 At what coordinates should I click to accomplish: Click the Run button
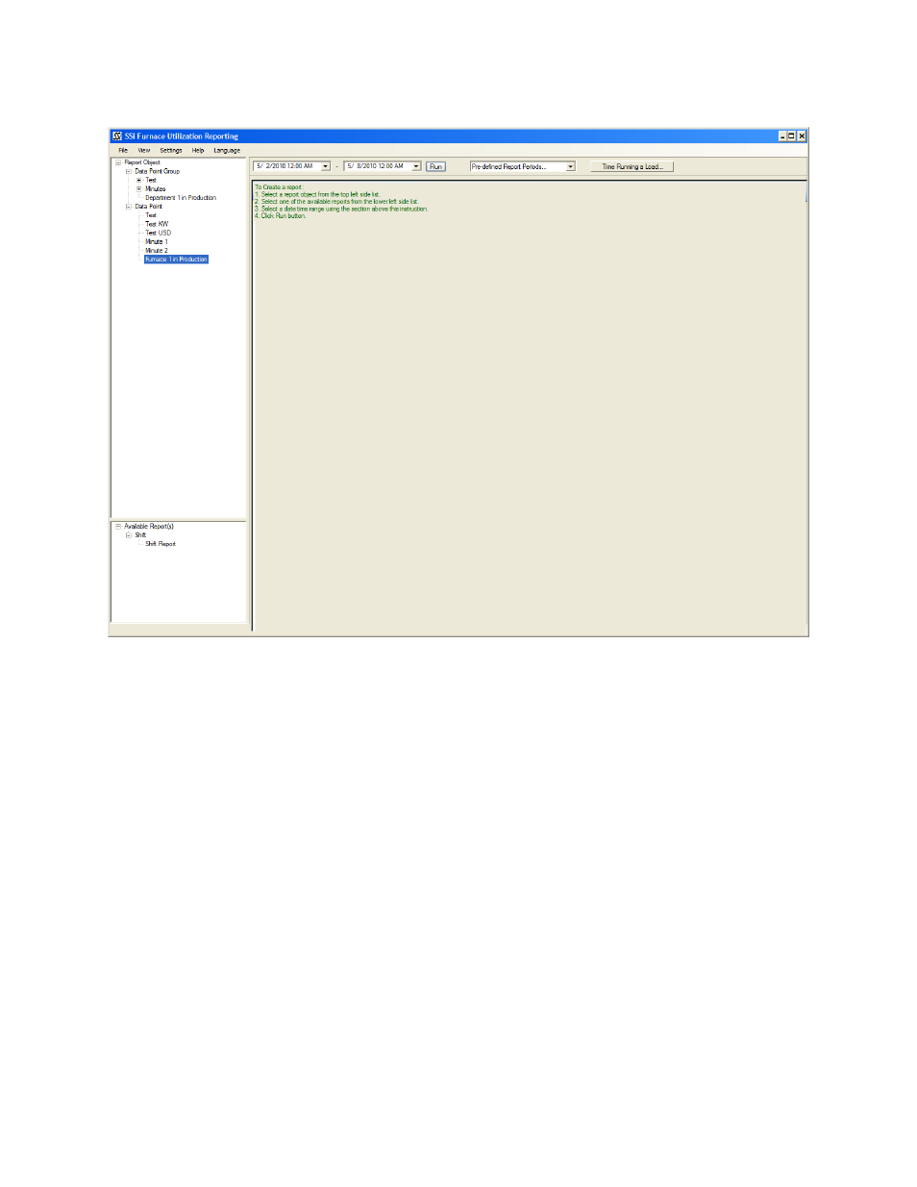(x=436, y=166)
